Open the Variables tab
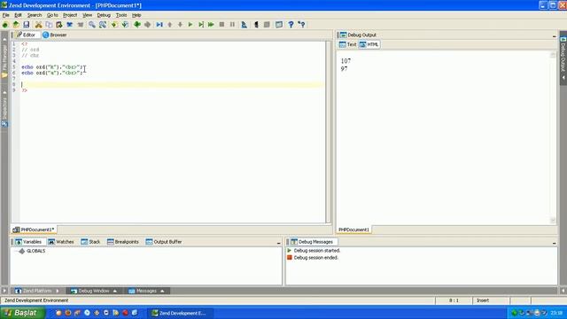 coord(28,242)
